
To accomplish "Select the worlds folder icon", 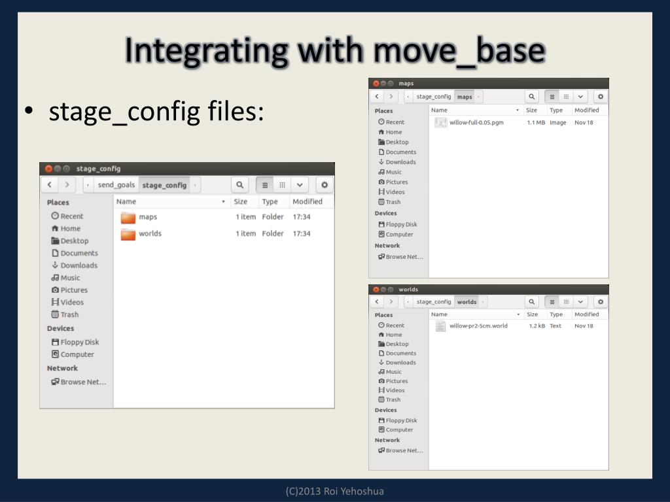I will pyautogui.click(x=128, y=234).
